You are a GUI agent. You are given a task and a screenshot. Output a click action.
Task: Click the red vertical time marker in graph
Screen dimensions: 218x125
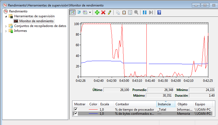(x=146, y=50)
